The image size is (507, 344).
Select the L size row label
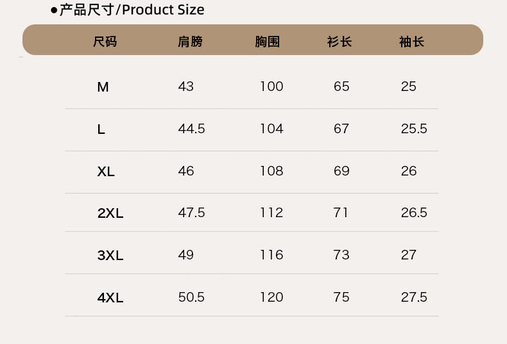[101, 129]
